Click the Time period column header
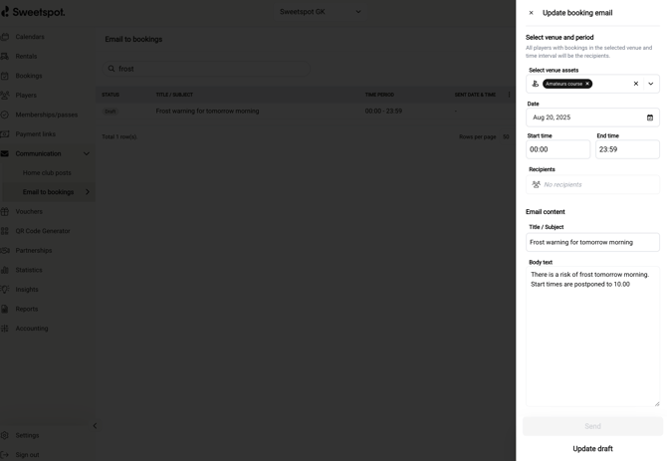Image resolution: width=667 pixels, height=461 pixels. point(379,95)
